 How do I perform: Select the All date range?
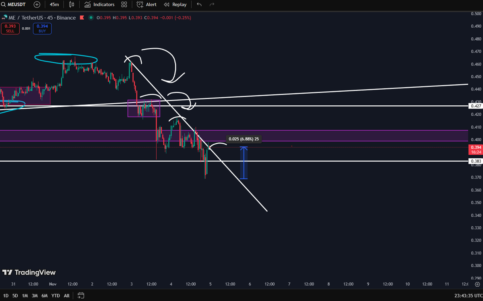[66, 296]
